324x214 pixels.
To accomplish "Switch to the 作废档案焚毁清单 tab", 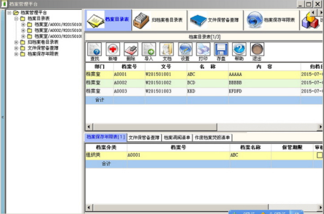I will click(212, 138).
